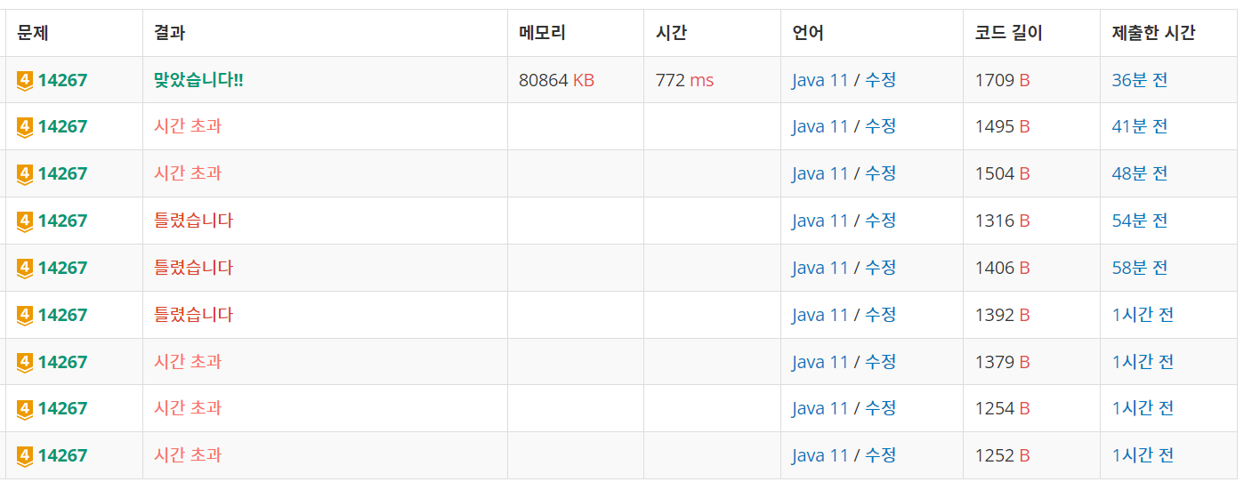The image size is (1252, 490).
Task: Click the 58분 전 submission time
Action: coord(1140,268)
